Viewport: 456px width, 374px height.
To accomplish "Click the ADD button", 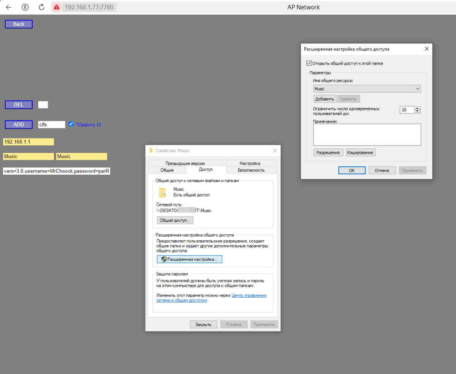I will 19,125.
